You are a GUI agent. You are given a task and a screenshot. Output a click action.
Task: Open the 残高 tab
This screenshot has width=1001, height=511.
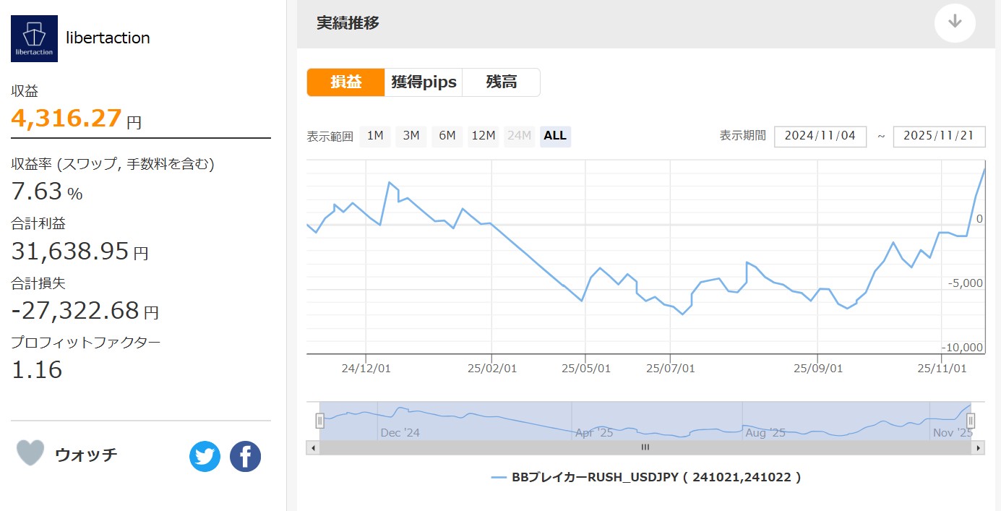pos(501,82)
